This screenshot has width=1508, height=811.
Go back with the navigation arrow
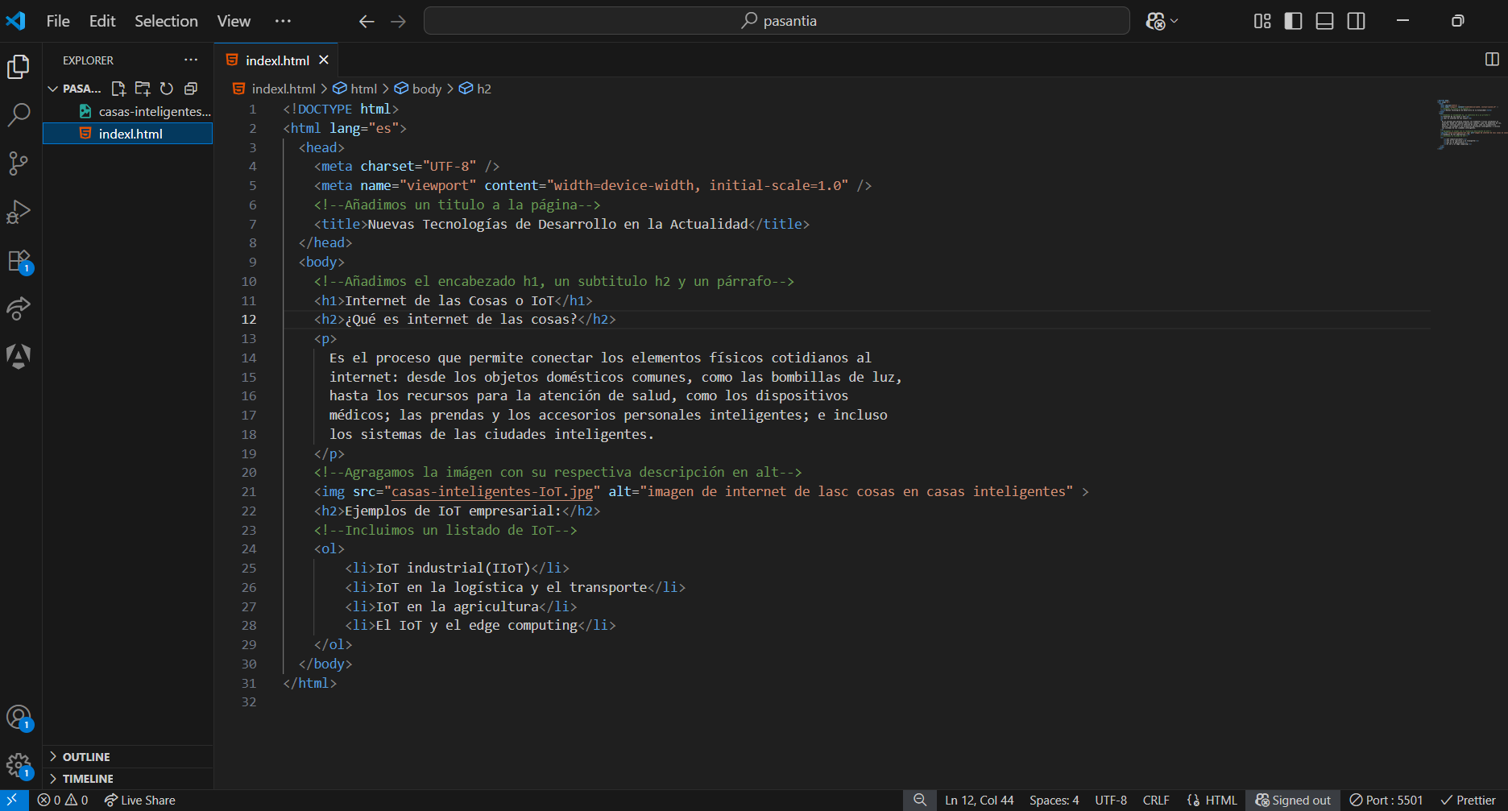(367, 21)
